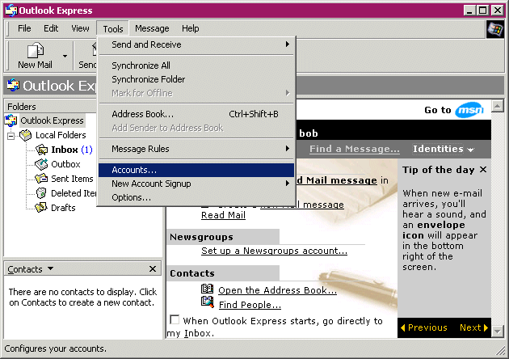Open Address Book from Tools menu
Viewport: 509px width, 359px height.
(x=196, y=114)
